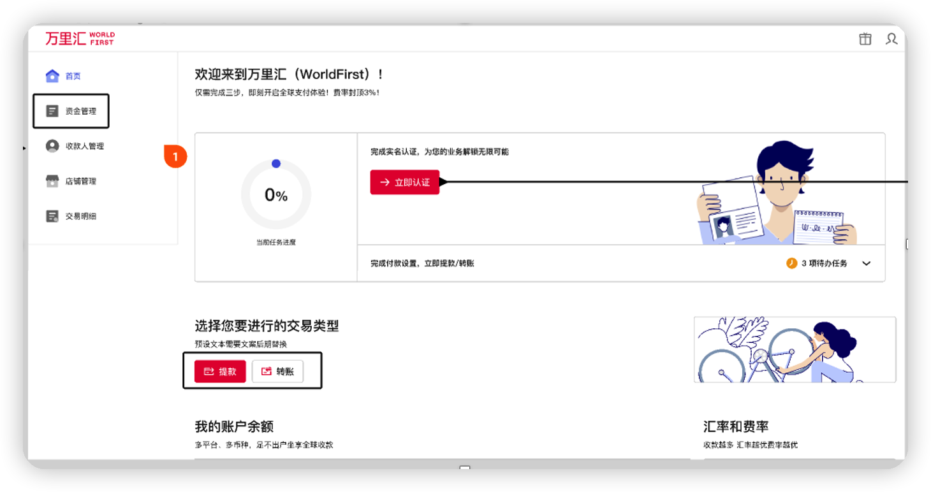Screen dimensions: 931x492
Task: Open 店铺管理 in the sidebar
Action: tap(81, 181)
